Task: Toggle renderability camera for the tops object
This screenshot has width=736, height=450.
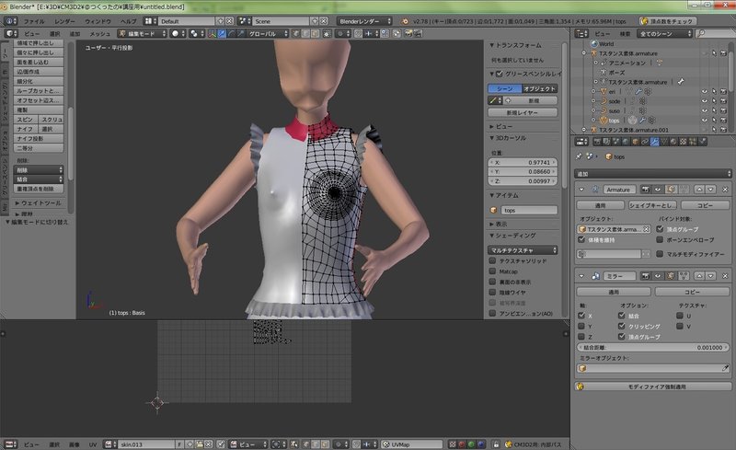Action: (x=723, y=121)
